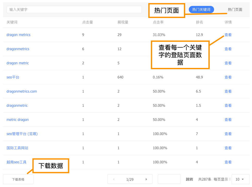Switch to the 热门关键词 tab
The height and width of the screenshot is (187, 252).
[201, 10]
